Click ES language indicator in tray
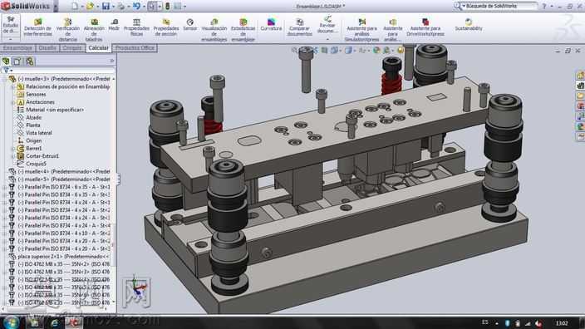The image size is (585, 329). pyautogui.click(x=485, y=322)
